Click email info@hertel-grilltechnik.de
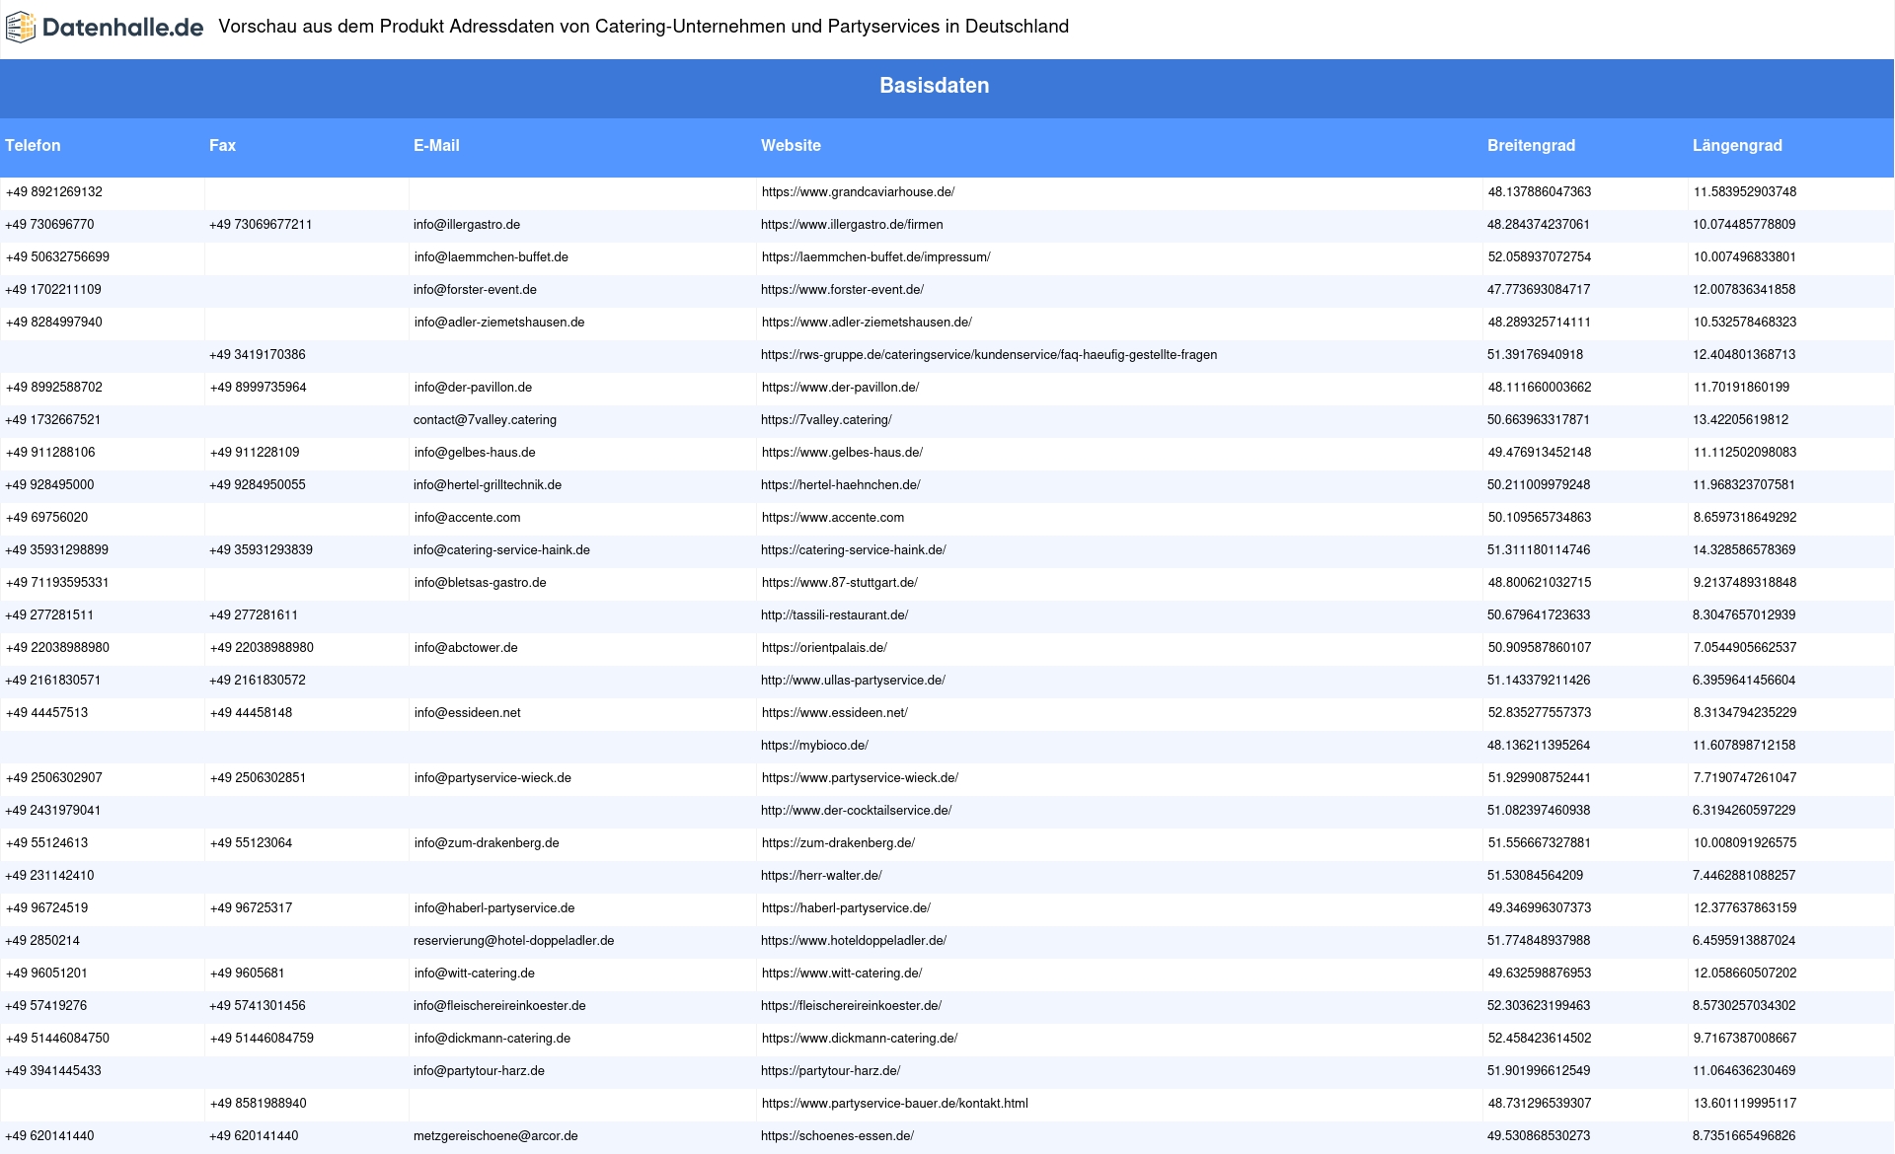Viewport: 1895px width, 1154px height. [x=488, y=485]
